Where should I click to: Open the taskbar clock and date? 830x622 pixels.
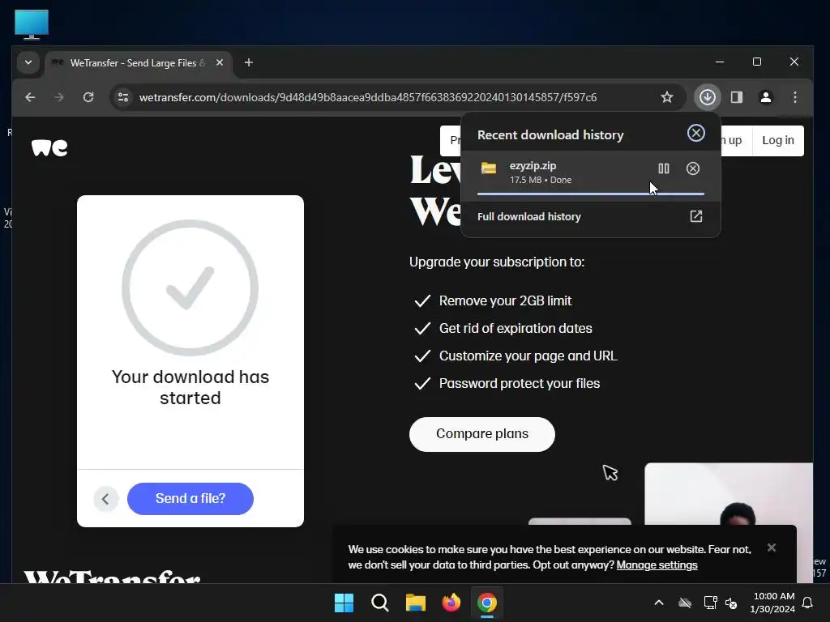pyautogui.click(x=772, y=603)
